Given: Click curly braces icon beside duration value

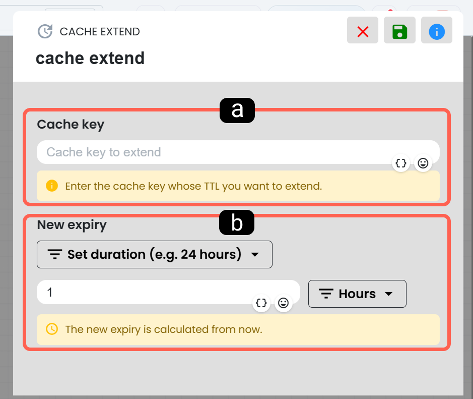Looking at the screenshot, I should click(261, 303).
